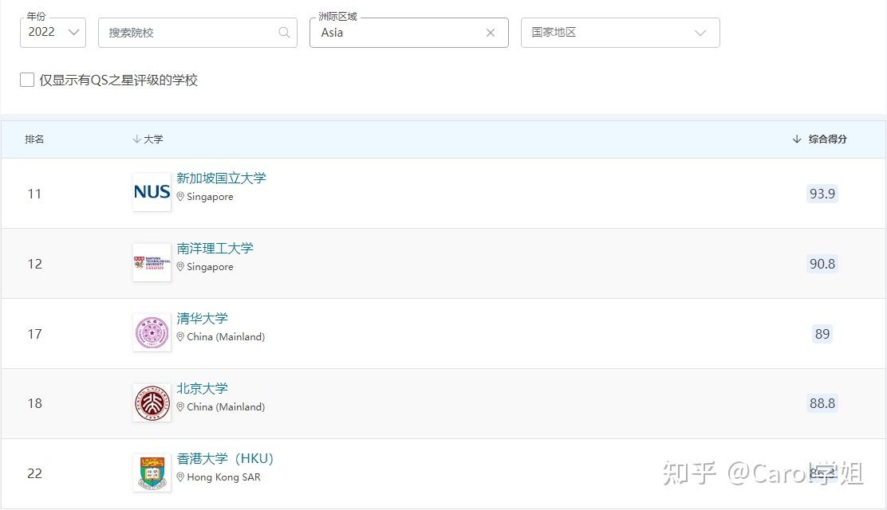Click the score 89
The height and width of the screenshot is (510, 887).
click(x=822, y=334)
